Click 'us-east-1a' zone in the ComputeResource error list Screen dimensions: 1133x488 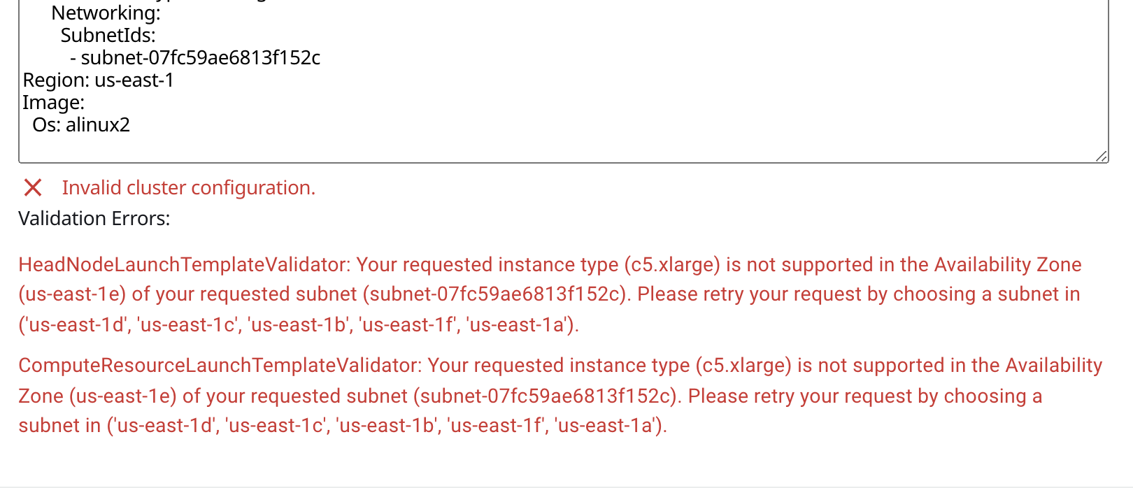point(607,425)
